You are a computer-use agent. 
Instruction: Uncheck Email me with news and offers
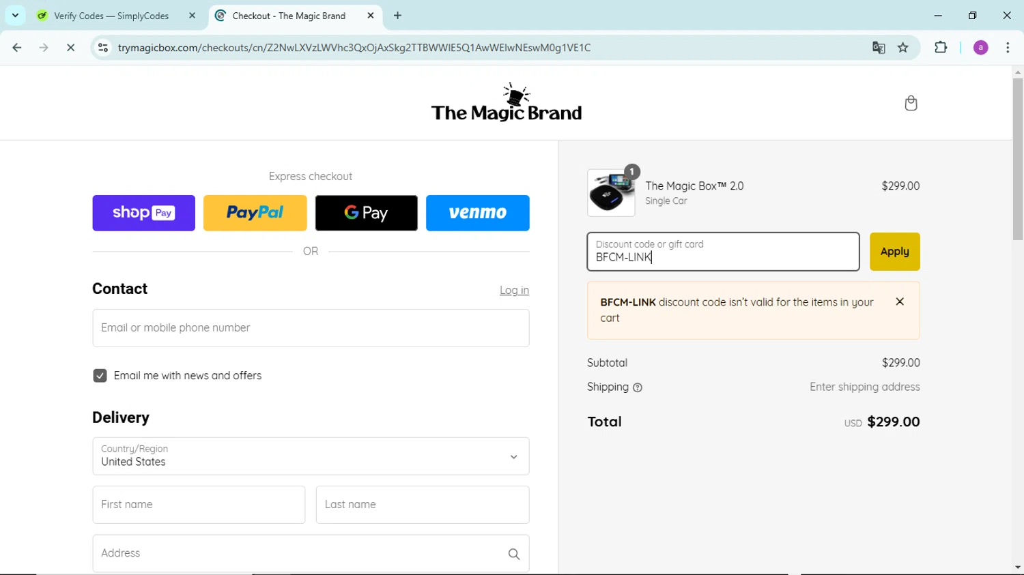(x=100, y=376)
